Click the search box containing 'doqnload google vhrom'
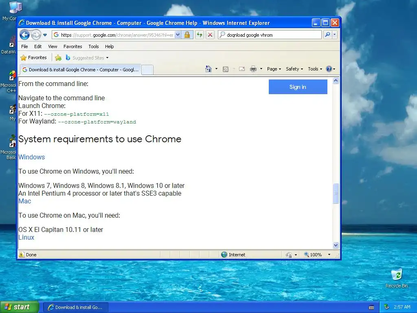 [x=270, y=35]
